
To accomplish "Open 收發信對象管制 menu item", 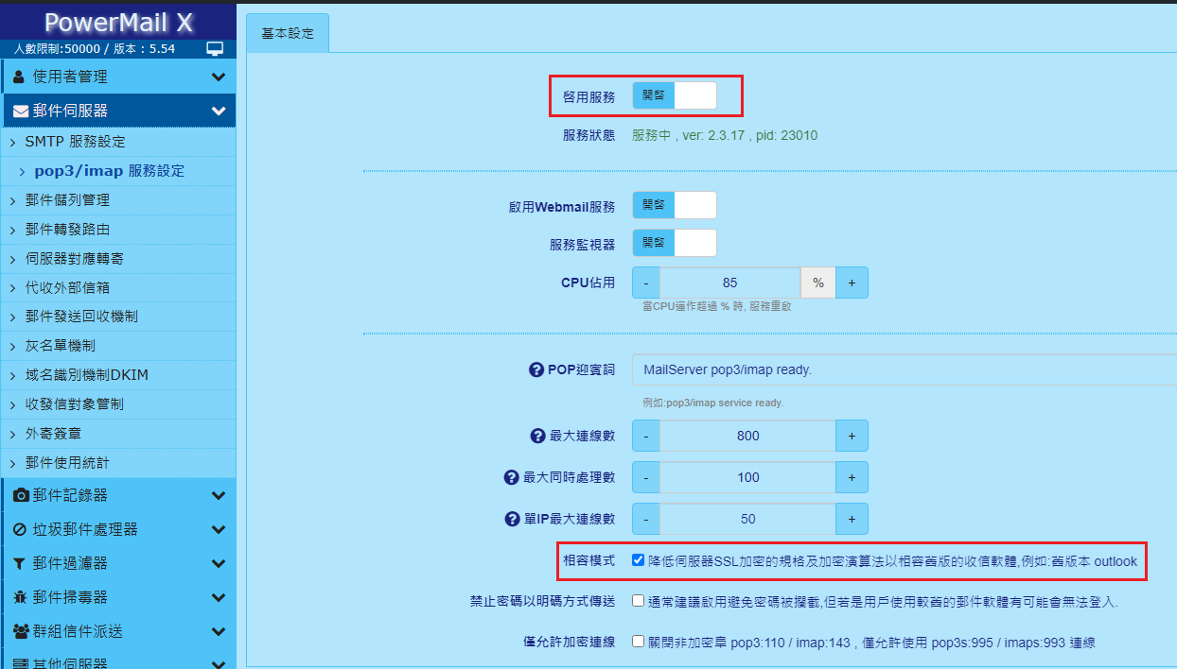I will 118,404.
